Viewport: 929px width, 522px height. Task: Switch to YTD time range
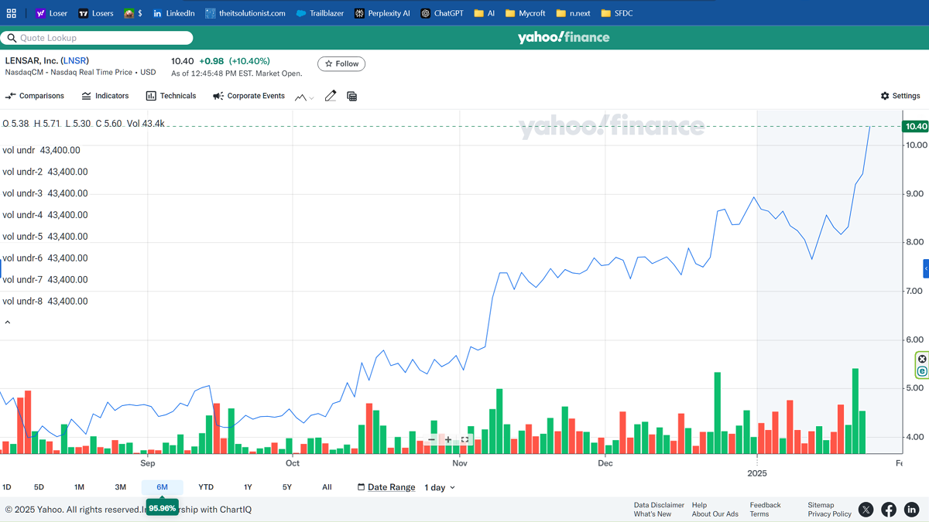[206, 487]
